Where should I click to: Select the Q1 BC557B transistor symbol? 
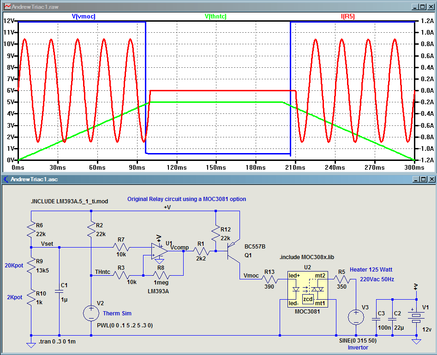tap(233, 251)
